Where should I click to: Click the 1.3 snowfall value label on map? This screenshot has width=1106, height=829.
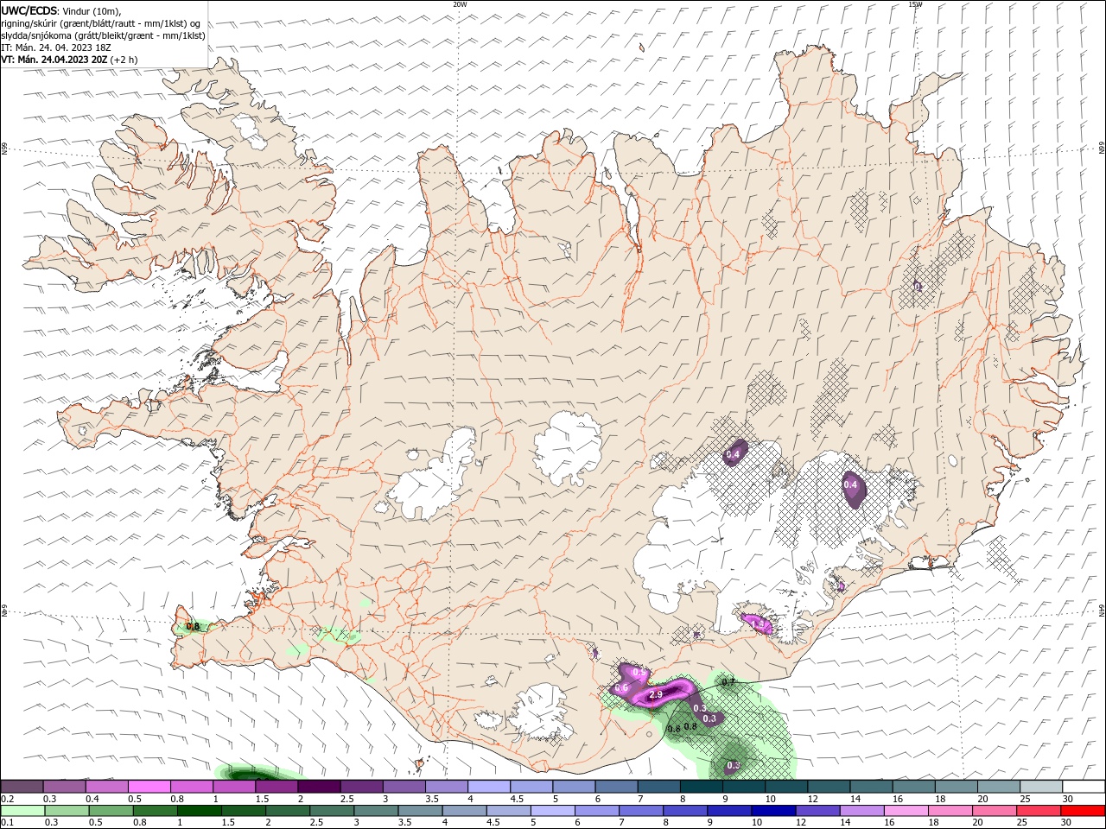click(x=759, y=623)
